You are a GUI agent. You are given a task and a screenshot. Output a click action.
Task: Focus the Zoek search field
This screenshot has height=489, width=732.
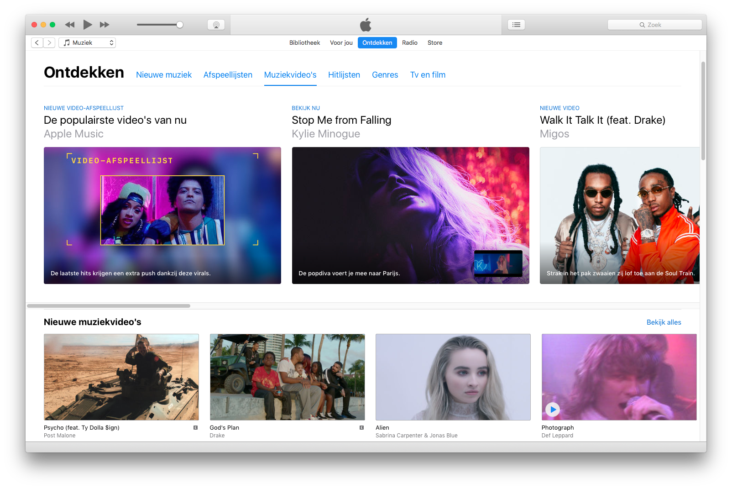tap(654, 25)
